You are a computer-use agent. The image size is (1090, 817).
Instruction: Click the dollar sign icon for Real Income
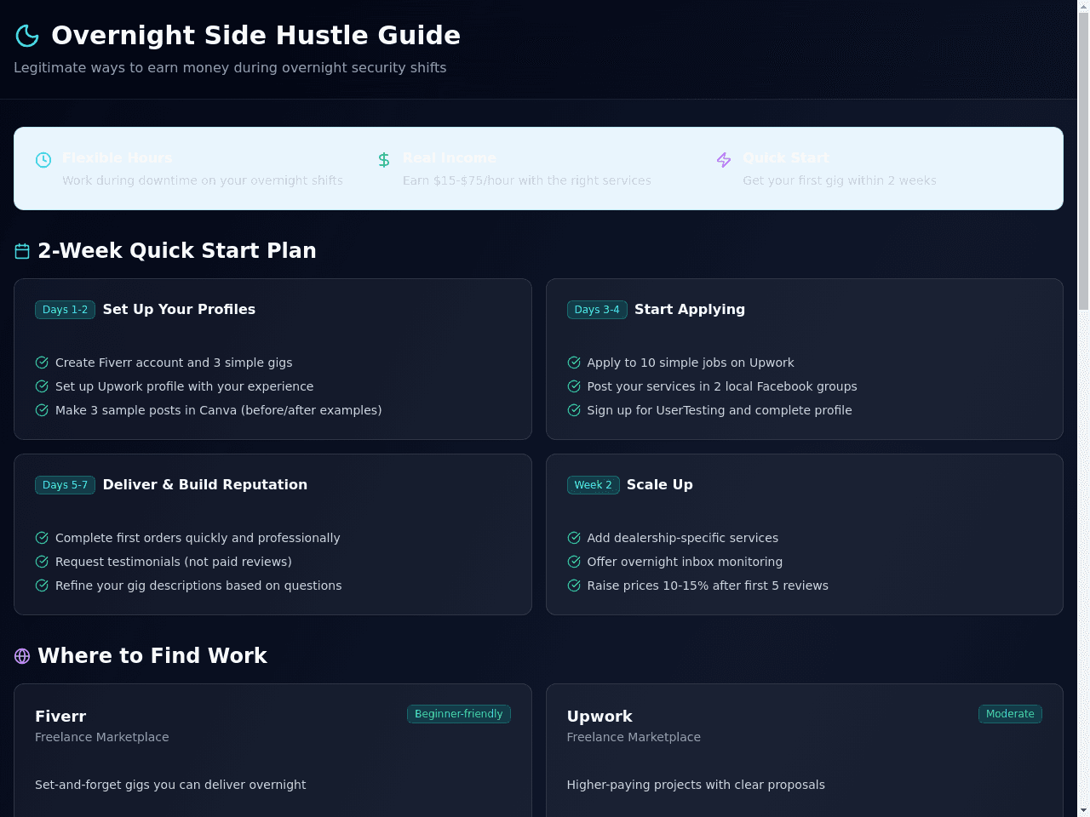384,160
